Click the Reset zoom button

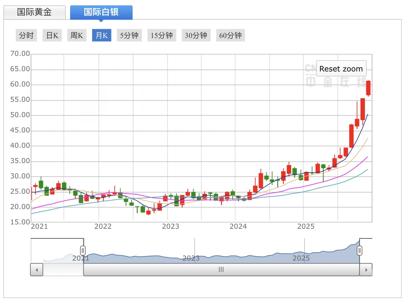click(341, 69)
